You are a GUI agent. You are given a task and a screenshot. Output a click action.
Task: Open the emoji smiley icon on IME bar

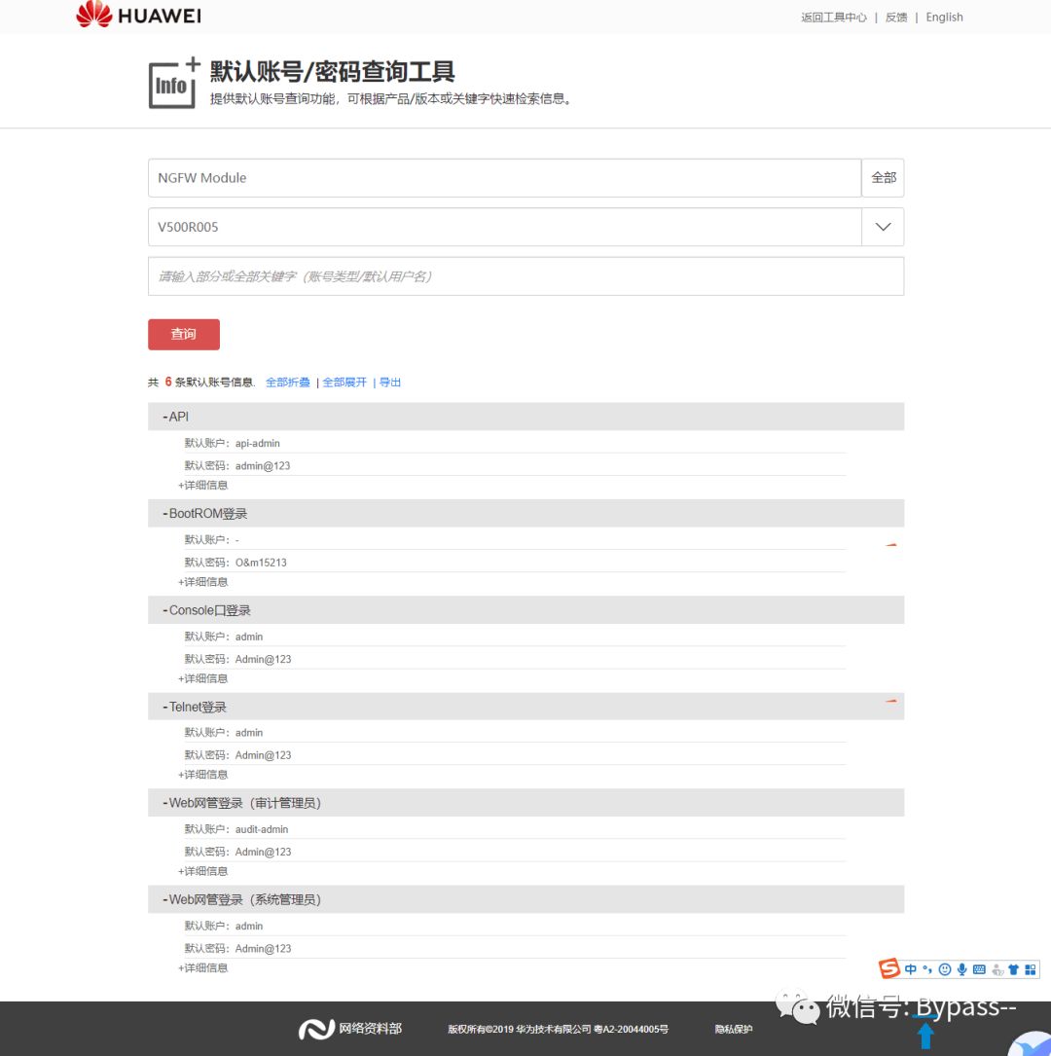tap(945, 969)
